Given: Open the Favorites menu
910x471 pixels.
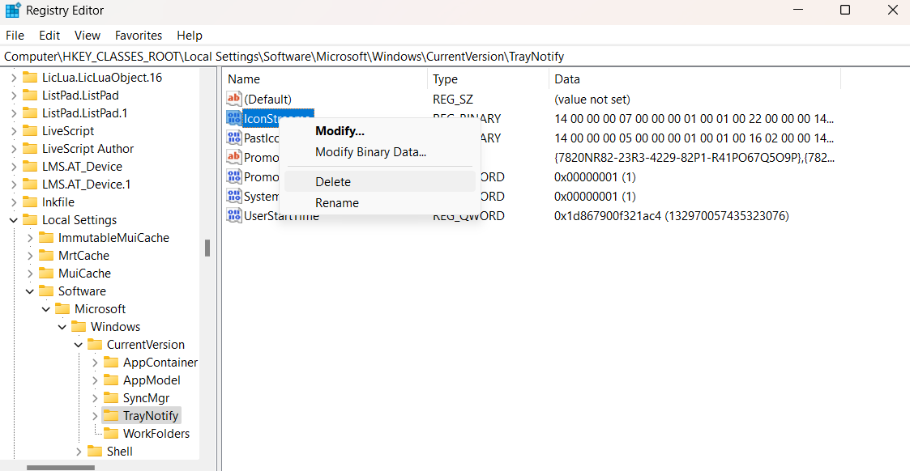Looking at the screenshot, I should point(138,36).
